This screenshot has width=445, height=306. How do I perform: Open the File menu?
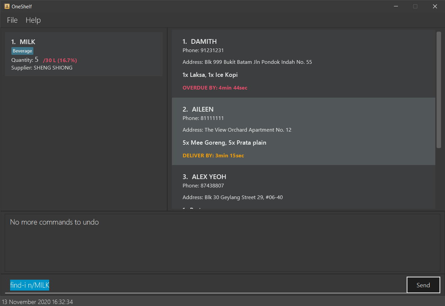[12, 20]
